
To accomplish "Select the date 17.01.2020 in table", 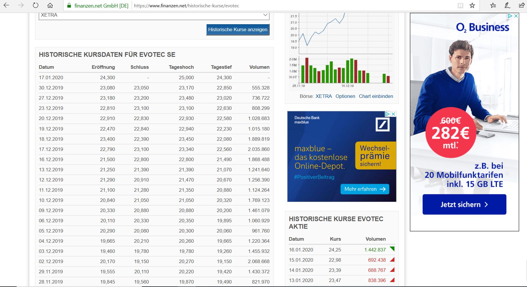I will (x=51, y=78).
